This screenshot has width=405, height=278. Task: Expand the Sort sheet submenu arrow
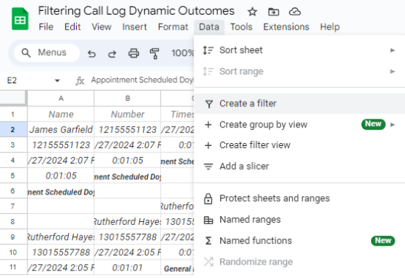click(x=392, y=50)
